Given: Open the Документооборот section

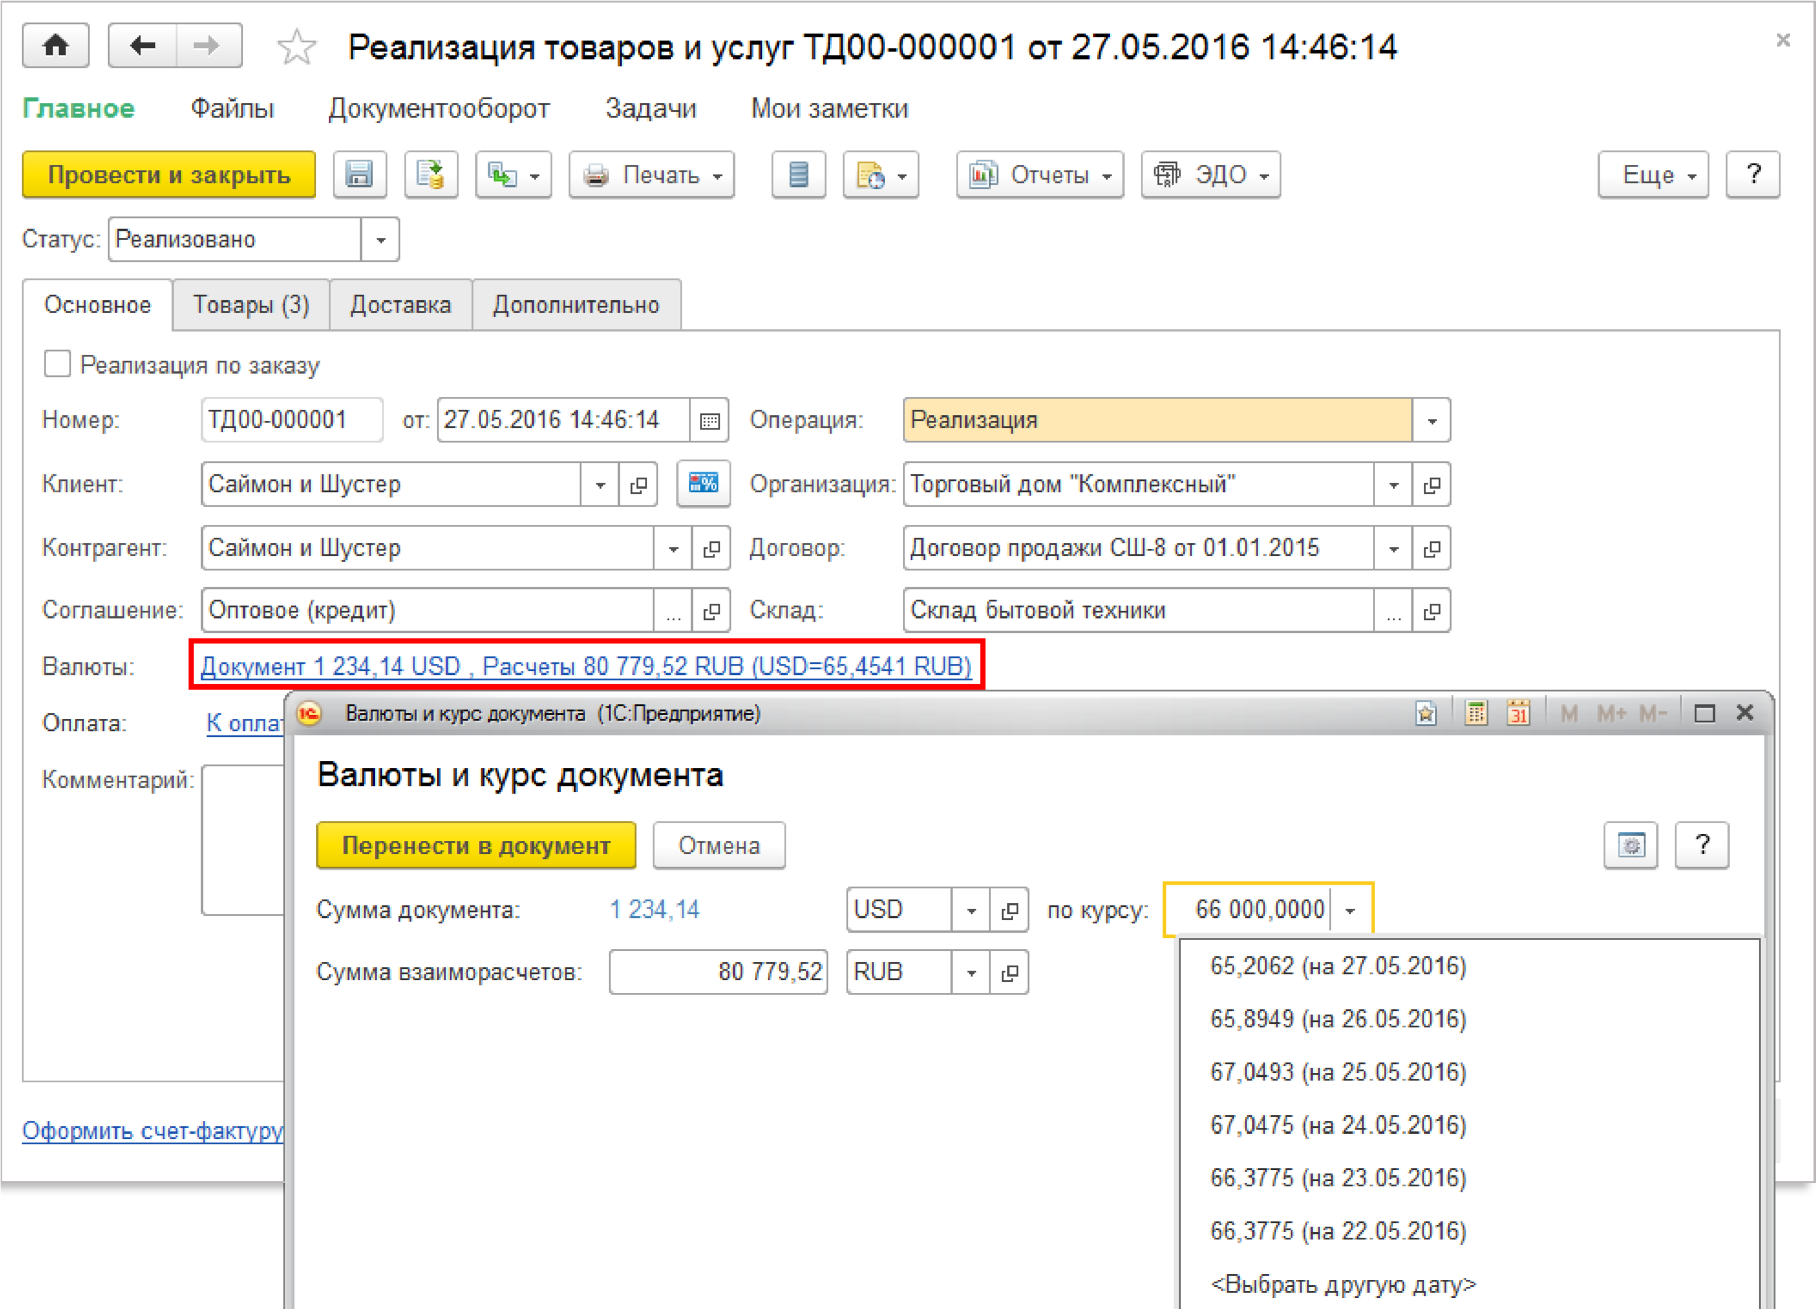Looking at the screenshot, I should tap(439, 109).
